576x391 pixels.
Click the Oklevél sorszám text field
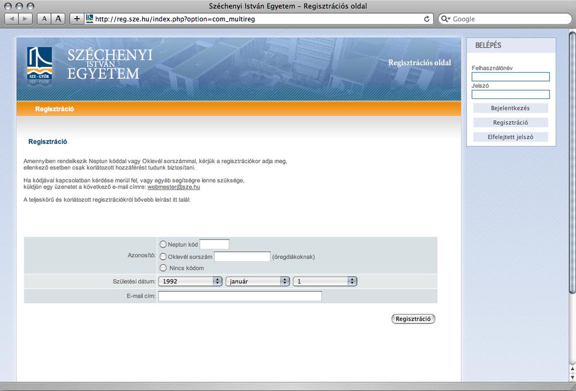pos(242,257)
